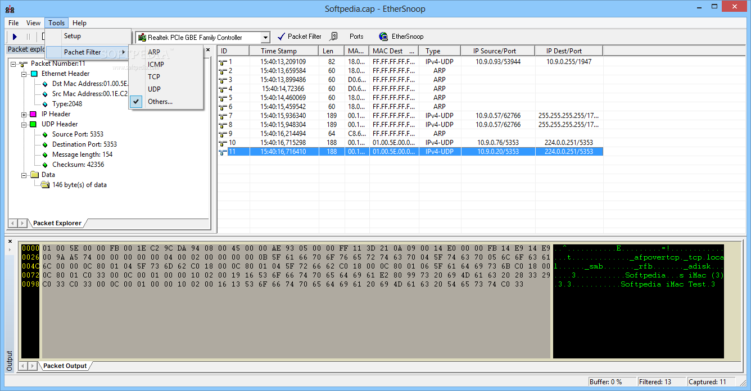The image size is (751, 391).
Task: Sort by the IP Dest/Port column header
Action: click(568, 51)
